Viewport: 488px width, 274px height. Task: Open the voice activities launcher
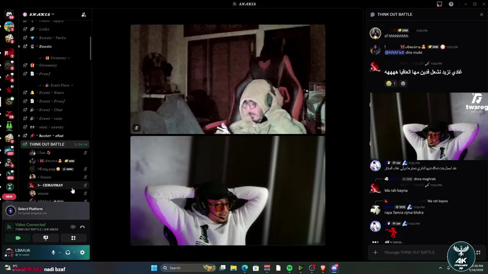pos(74,238)
